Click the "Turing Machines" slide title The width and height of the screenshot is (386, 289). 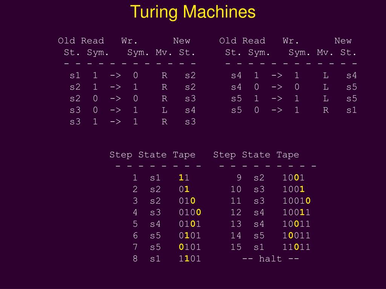pos(193,12)
